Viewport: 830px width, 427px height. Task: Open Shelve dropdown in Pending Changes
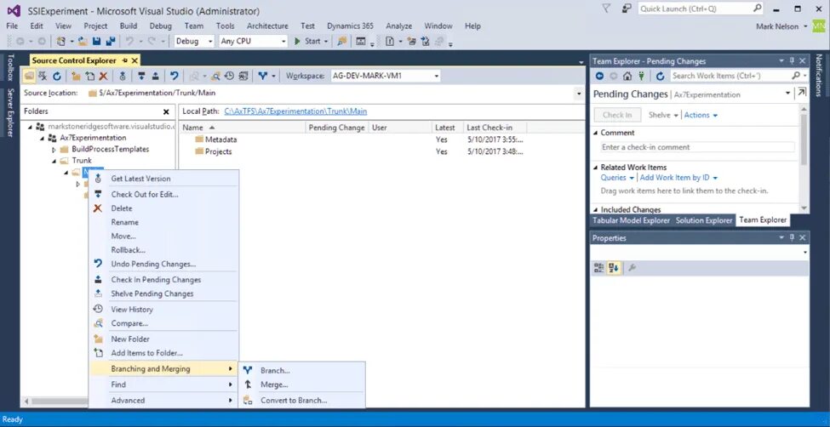(663, 115)
